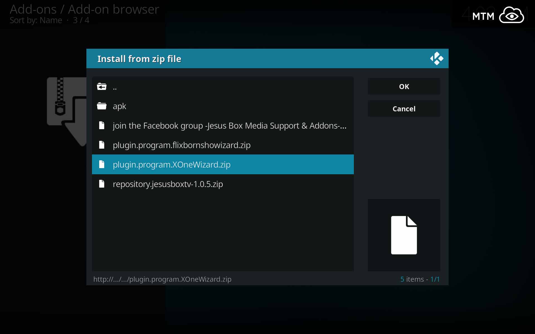The height and width of the screenshot is (334, 535).
Task: Go up to parent directory (..)
Action: pos(223,87)
